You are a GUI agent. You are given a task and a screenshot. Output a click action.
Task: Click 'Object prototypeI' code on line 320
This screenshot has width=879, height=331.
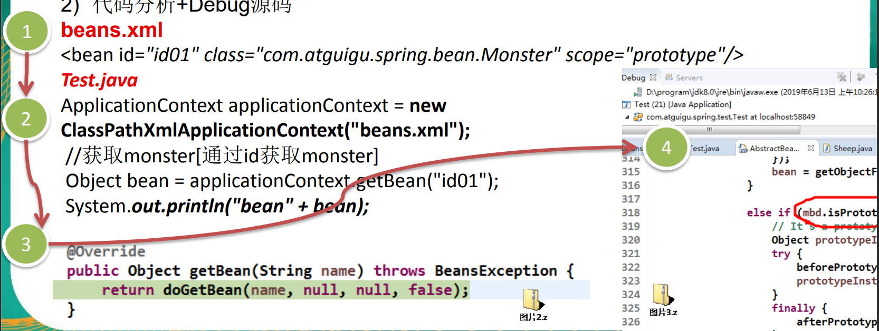coord(824,240)
